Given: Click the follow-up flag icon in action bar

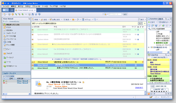Looking at the screenshot, I should (78, 20).
